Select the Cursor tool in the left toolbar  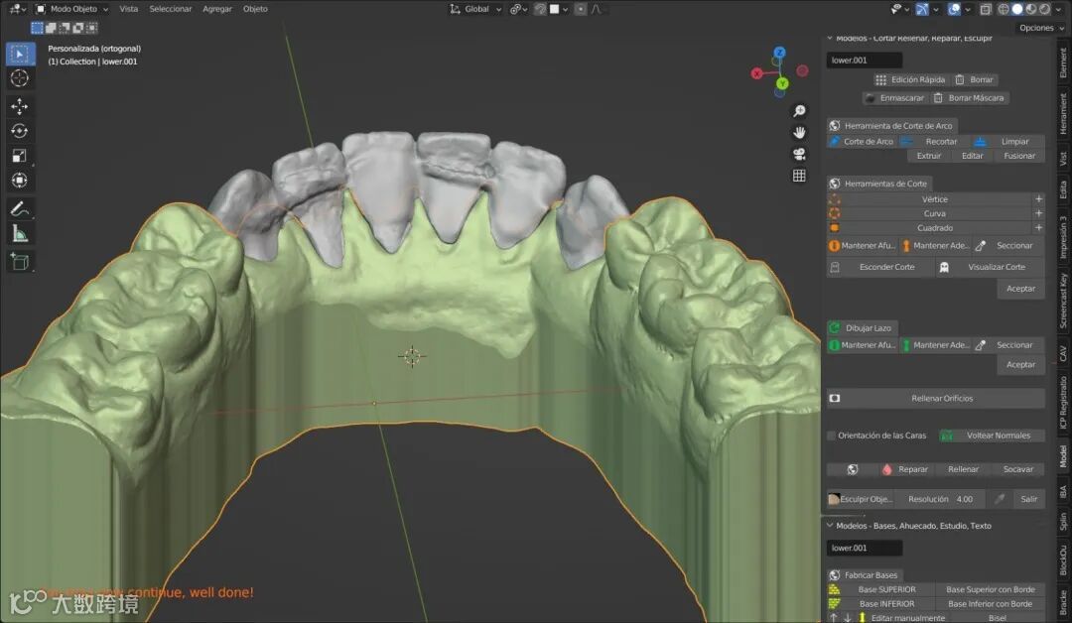19,78
